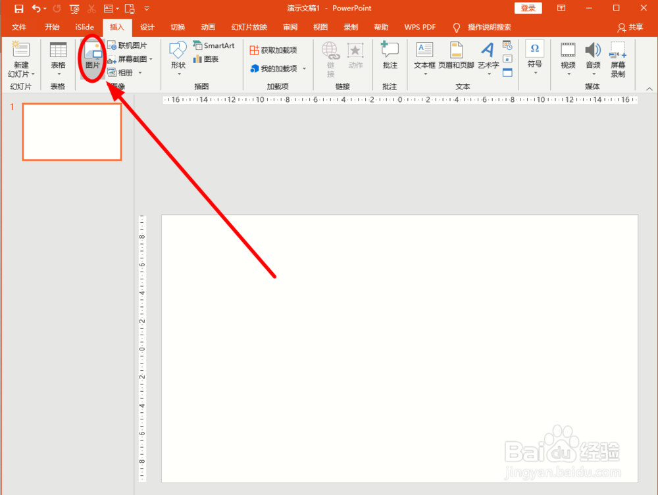This screenshot has height=495, width=658.
Task: Click the 相册 photo album icon
Action: 112,72
